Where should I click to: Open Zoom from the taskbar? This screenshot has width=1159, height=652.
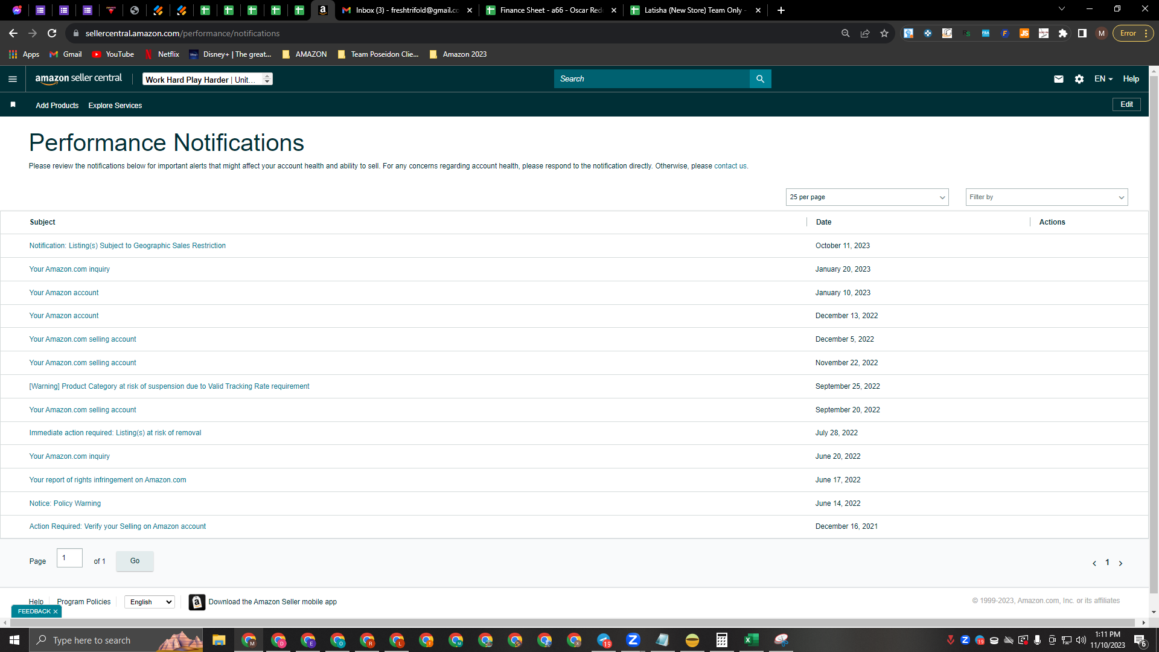633,640
